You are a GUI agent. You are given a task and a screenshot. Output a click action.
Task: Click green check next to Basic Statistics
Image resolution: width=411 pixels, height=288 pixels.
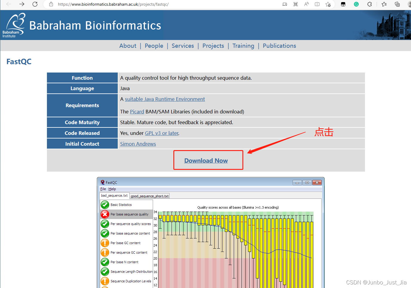pos(105,205)
